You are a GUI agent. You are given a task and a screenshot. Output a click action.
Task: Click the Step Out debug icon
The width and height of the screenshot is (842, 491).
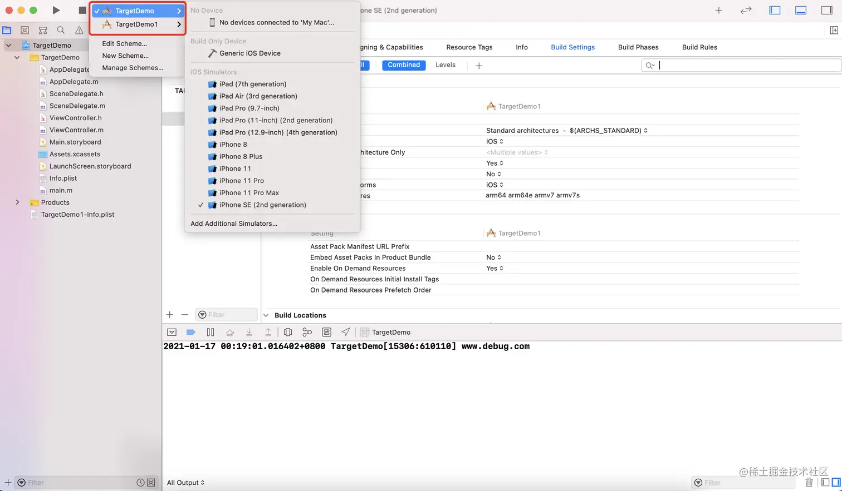click(268, 332)
